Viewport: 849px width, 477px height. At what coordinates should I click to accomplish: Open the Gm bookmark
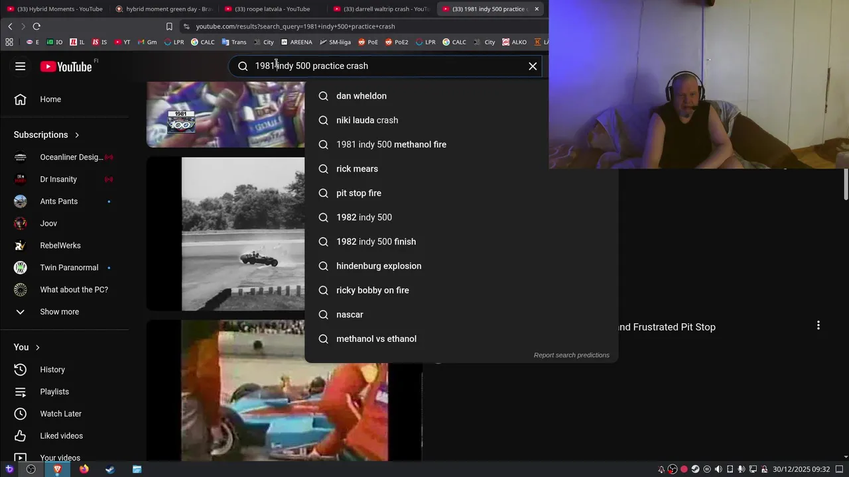(x=147, y=42)
